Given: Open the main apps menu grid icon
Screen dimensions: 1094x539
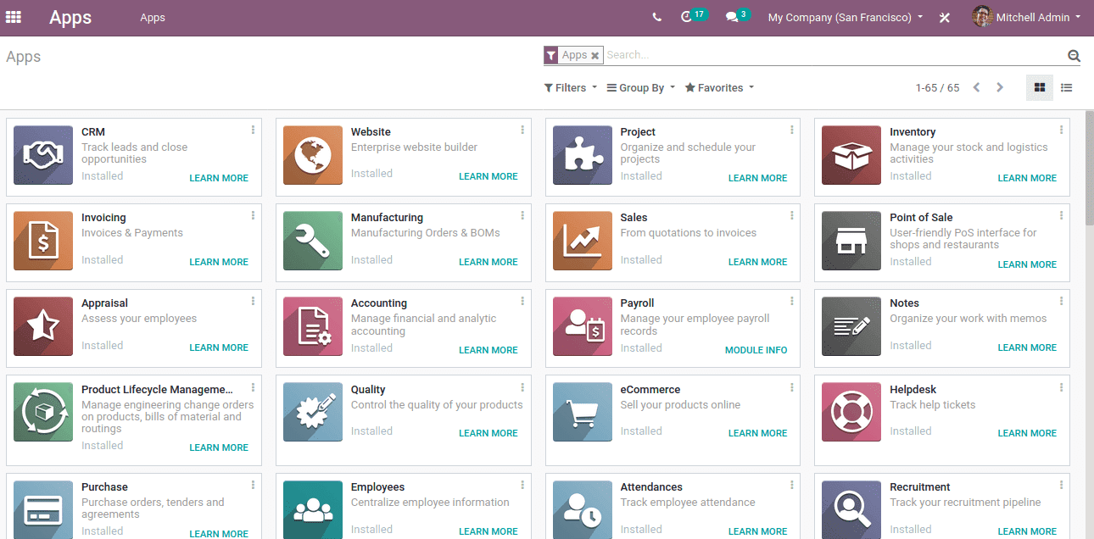Looking at the screenshot, I should click(x=13, y=17).
